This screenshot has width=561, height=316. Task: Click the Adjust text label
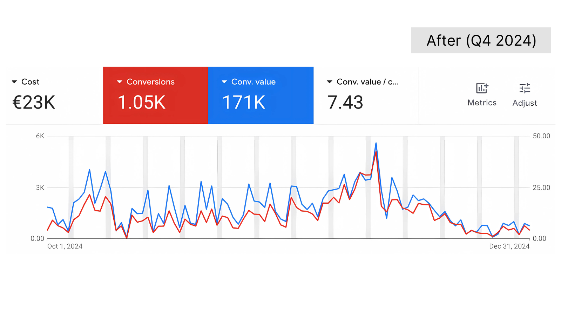pyautogui.click(x=525, y=103)
